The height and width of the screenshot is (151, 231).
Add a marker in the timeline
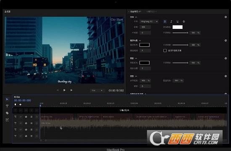(15, 105)
